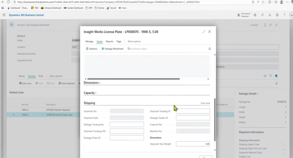Open the worksheet Home tab
This screenshot has width=293, height=158.
pos(22,76)
